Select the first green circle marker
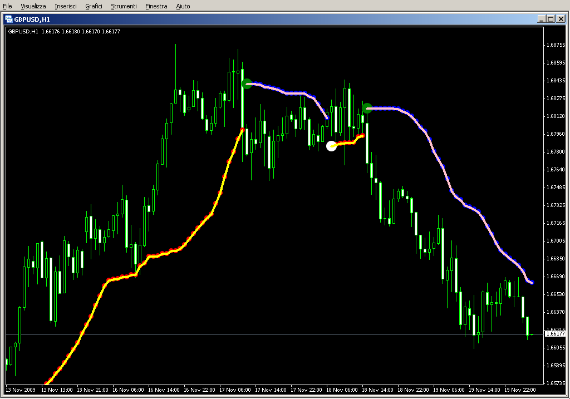This screenshot has width=570, height=399. [247, 84]
